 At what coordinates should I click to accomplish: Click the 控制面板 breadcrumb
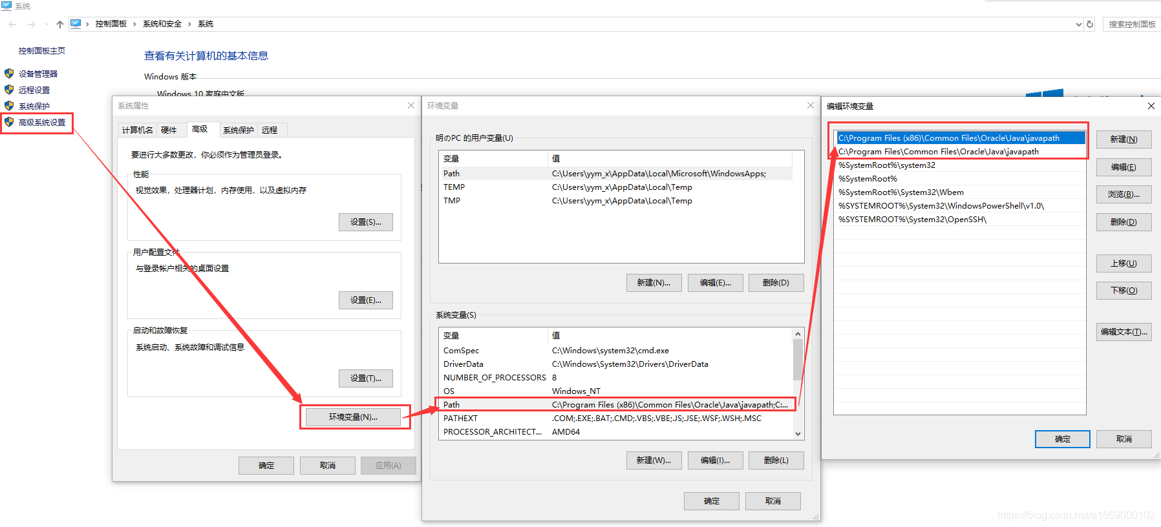coord(111,24)
